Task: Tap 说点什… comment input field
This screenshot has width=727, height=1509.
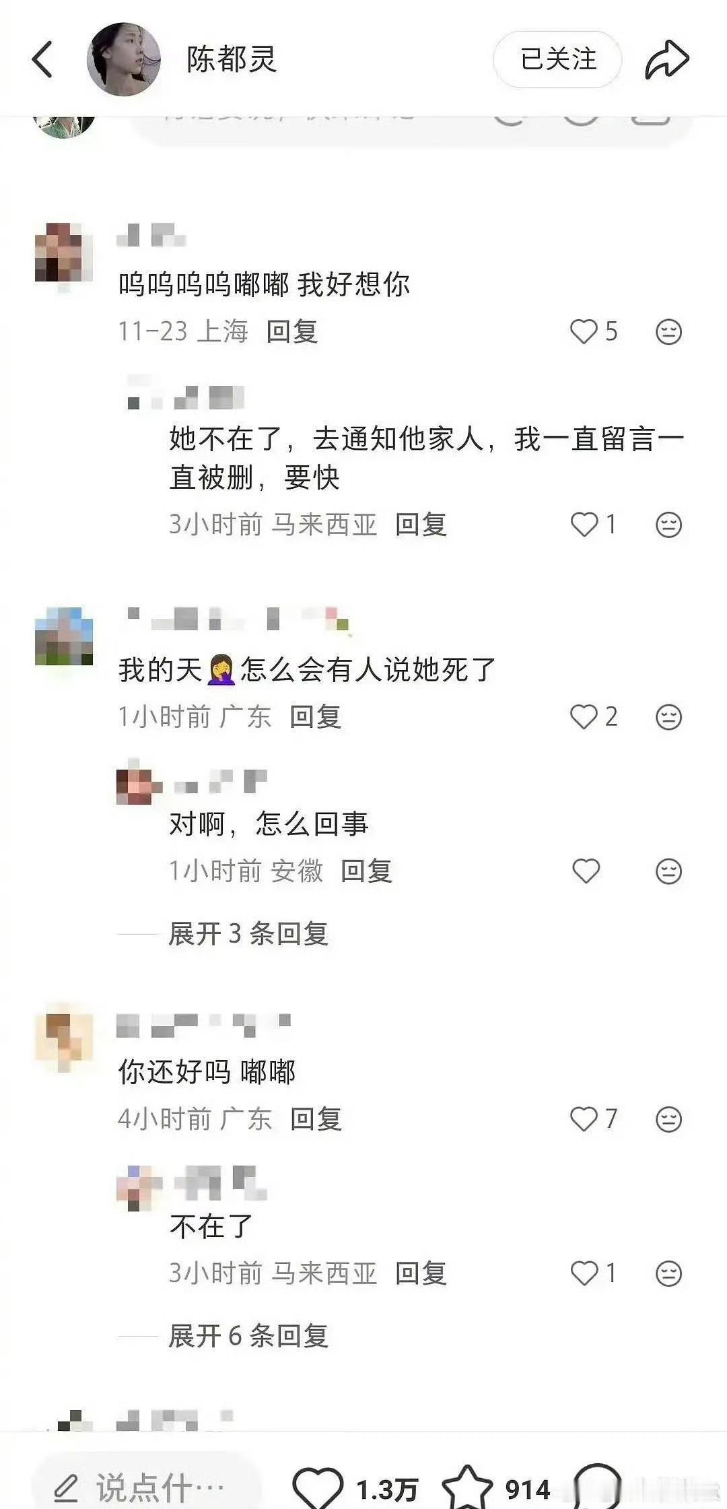Action: point(145,1487)
